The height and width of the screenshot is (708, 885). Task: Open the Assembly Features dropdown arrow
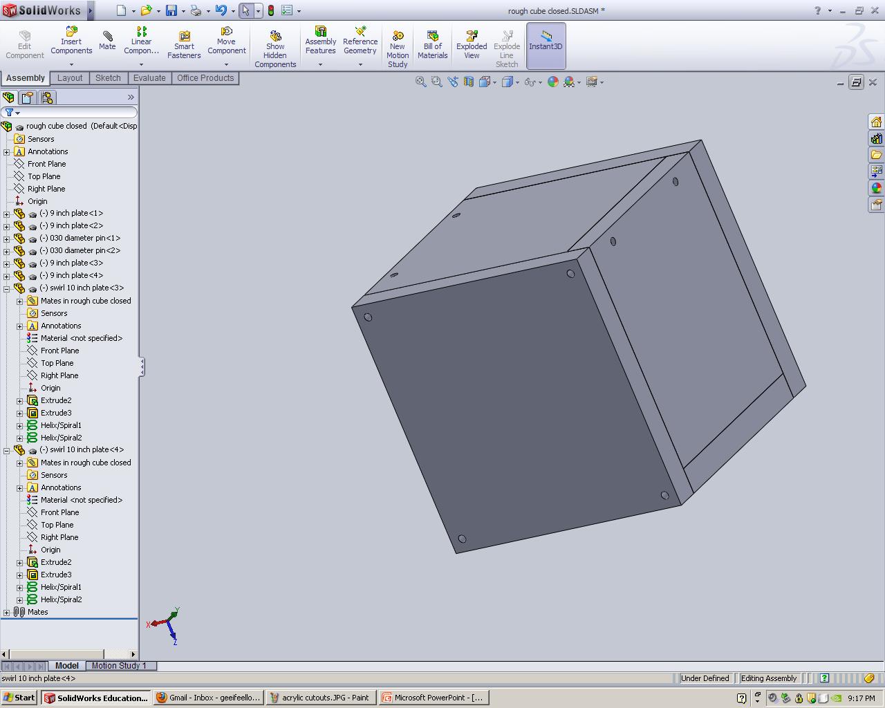320,64
